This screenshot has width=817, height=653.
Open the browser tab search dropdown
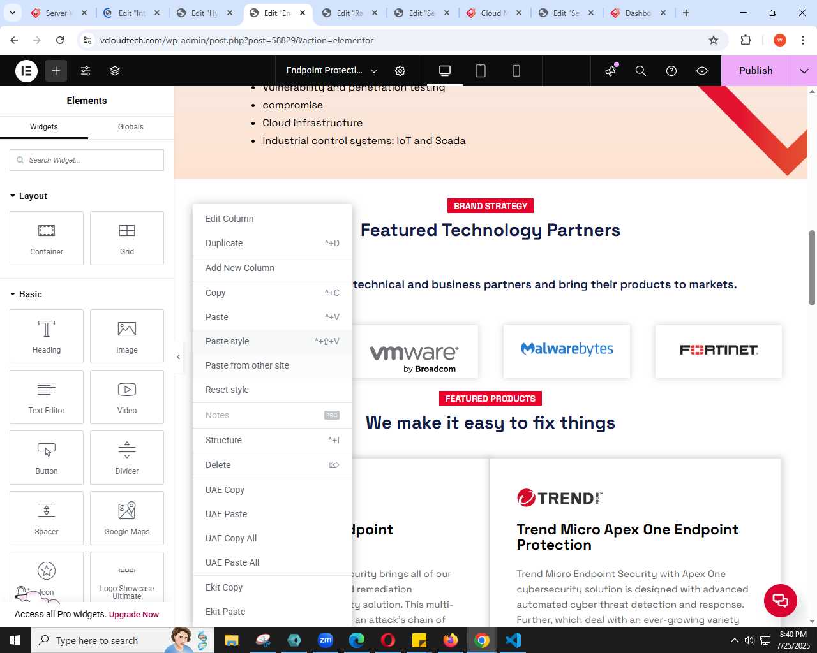coord(13,13)
